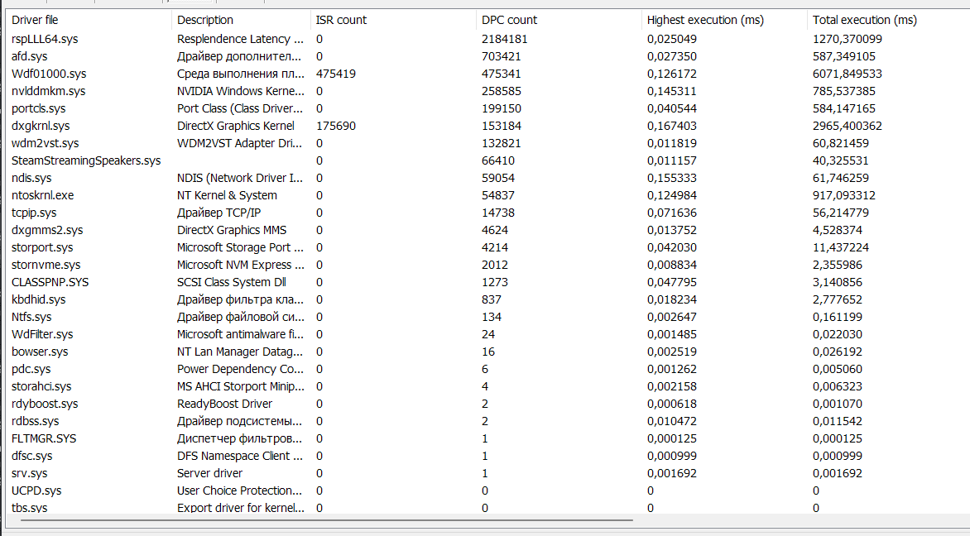Select the pdc.sys driver row
This screenshot has width=970, height=536.
[488, 368]
